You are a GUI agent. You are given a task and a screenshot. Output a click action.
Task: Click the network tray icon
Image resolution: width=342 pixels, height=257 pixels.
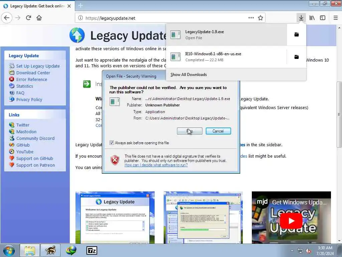300,251
